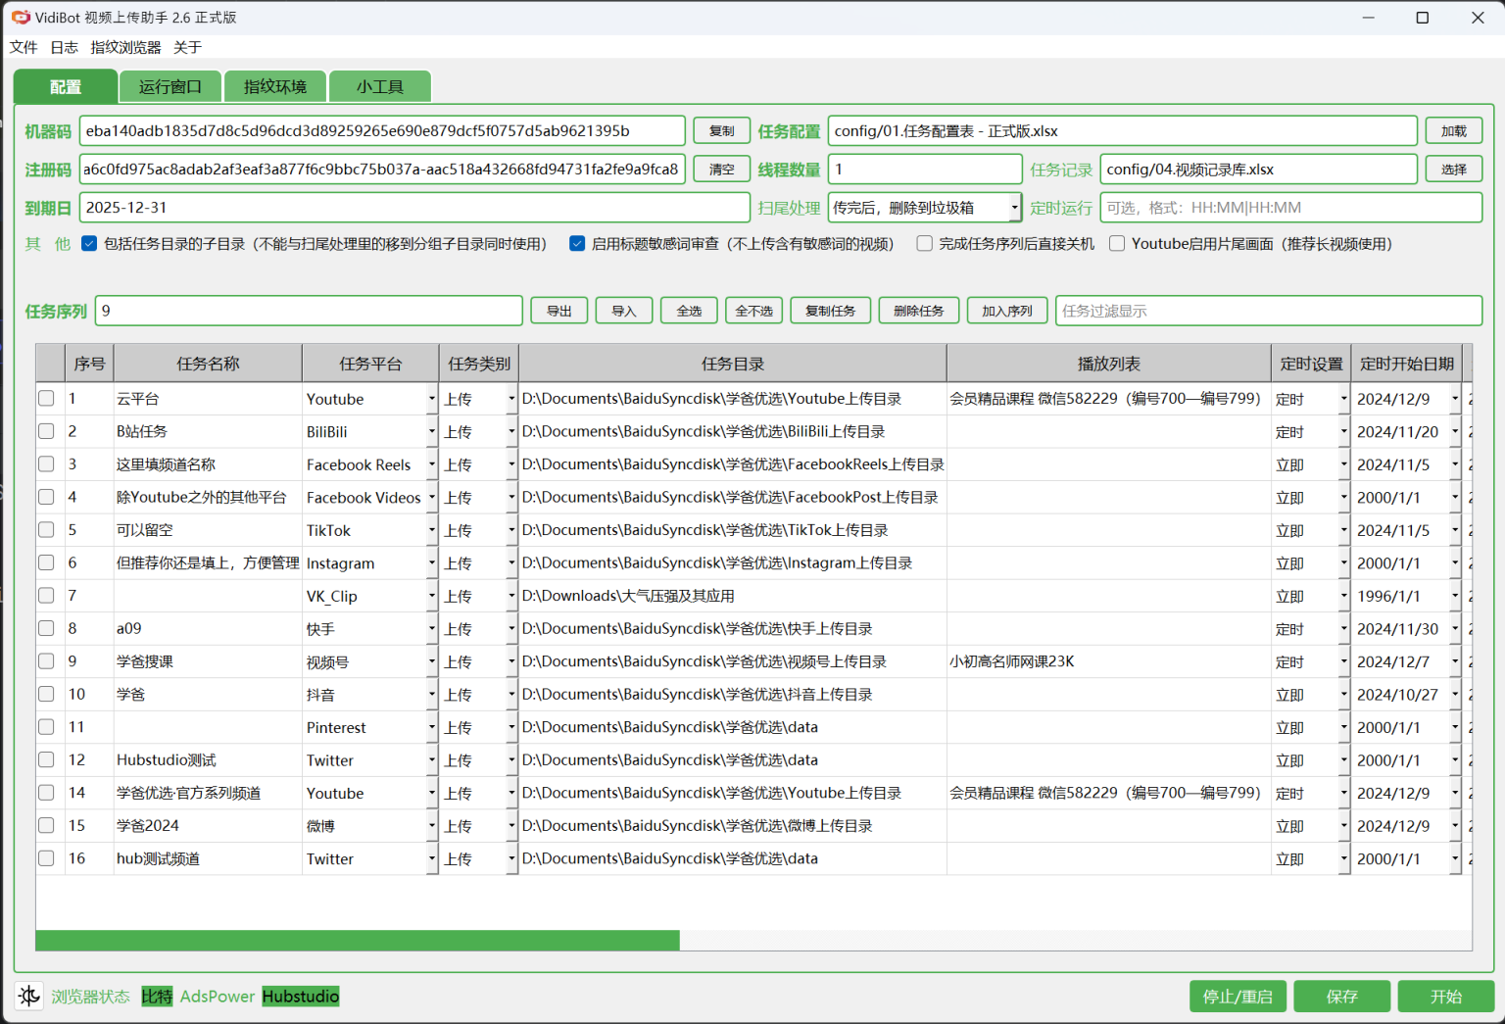Screen dimensions: 1505x1024
Task: Click the 保存 button
Action: [x=1342, y=997]
